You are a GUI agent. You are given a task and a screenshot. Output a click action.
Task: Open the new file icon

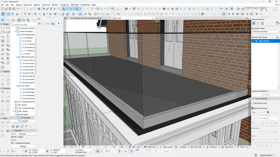3,9
